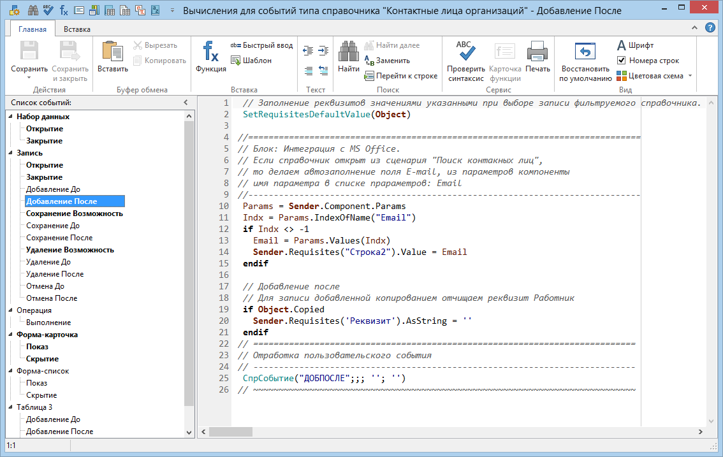The image size is (723, 457).
Task: Collapse the event list panel chevron
Action: click(x=186, y=103)
